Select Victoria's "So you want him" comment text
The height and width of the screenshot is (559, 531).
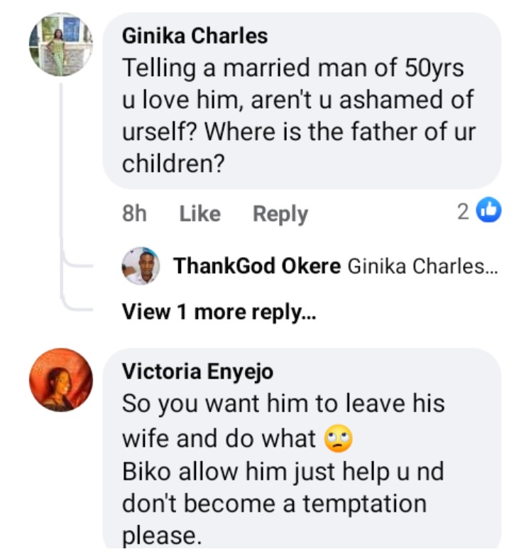click(284, 404)
